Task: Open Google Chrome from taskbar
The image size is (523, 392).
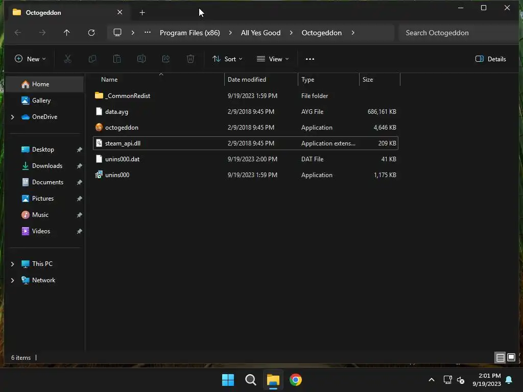Action: (296, 380)
